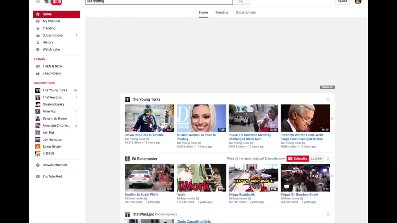This screenshot has width=397, height=223.
Task: Open the Skippy Boardwalk thumbnail
Action: point(253,178)
